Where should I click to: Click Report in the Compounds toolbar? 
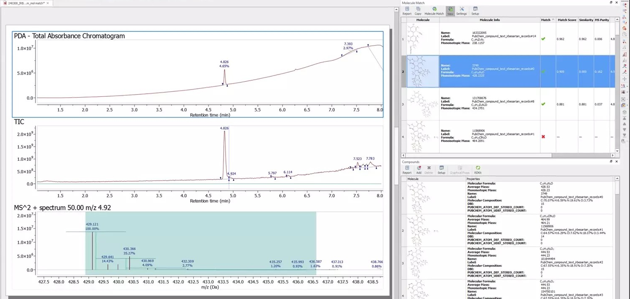pos(407,170)
